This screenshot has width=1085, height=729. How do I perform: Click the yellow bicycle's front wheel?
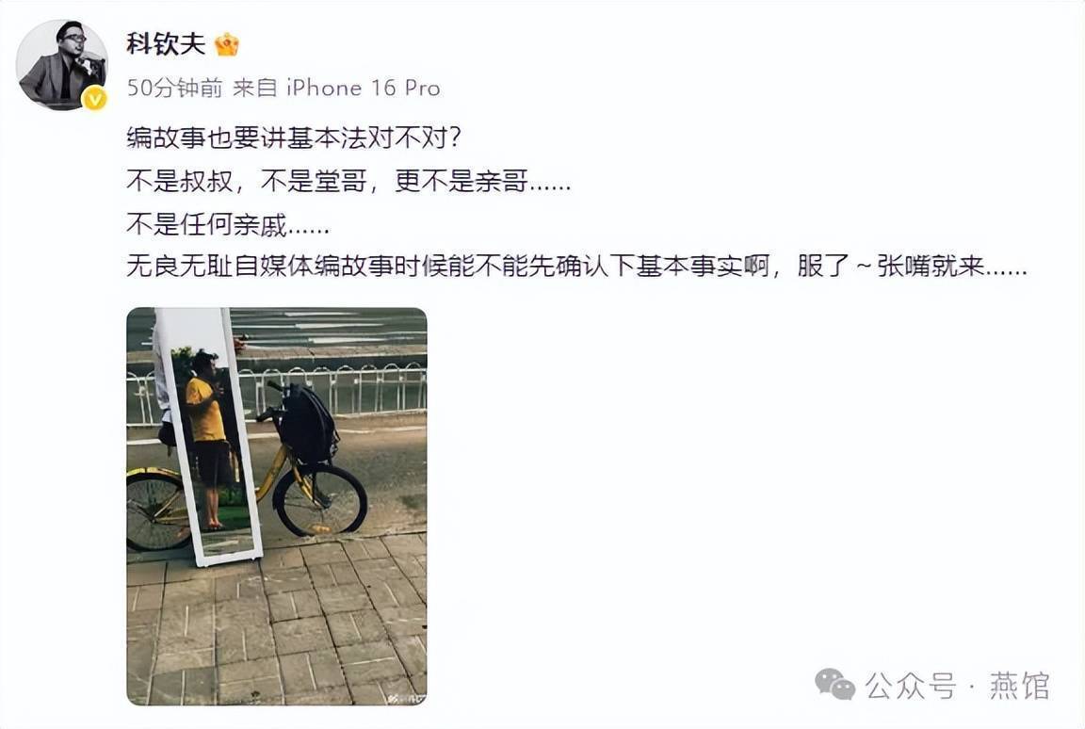point(319,499)
